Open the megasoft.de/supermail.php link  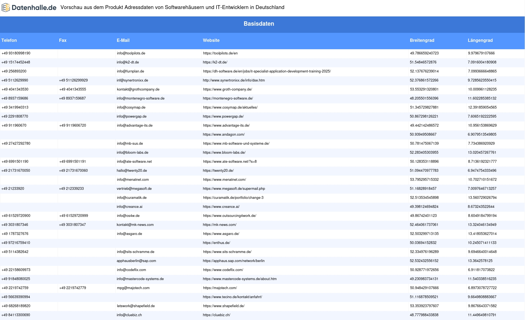234,189
